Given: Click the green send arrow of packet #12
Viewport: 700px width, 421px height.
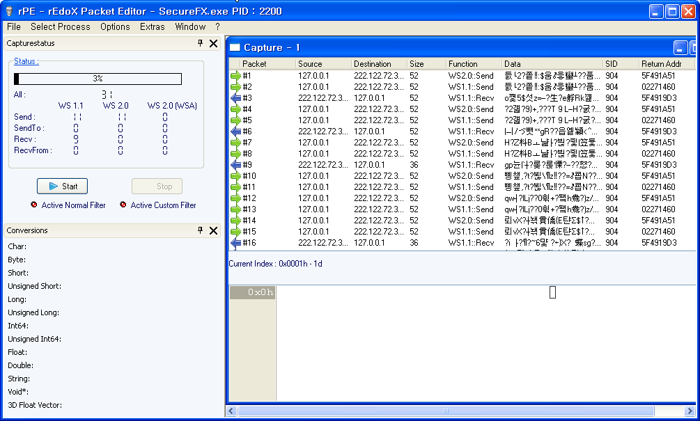Looking at the screenshot, I should click(x=235, y=198).
